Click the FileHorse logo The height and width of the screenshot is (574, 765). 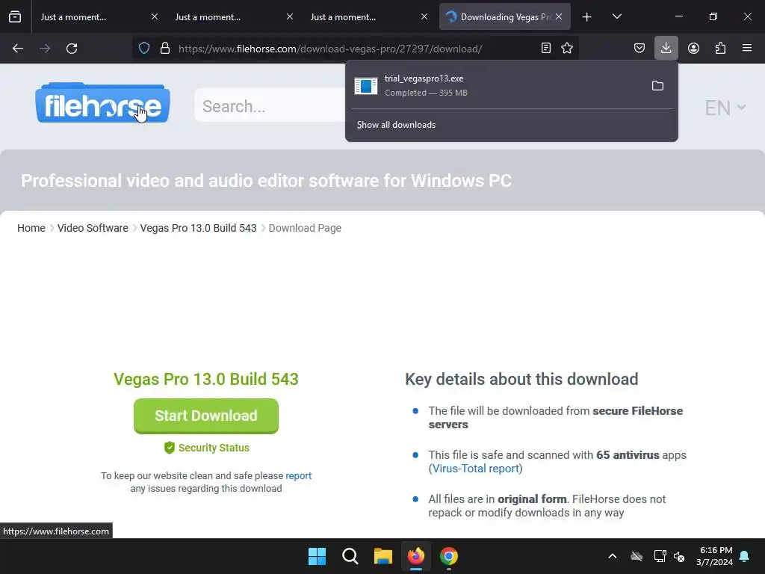[x=102, y=102]
